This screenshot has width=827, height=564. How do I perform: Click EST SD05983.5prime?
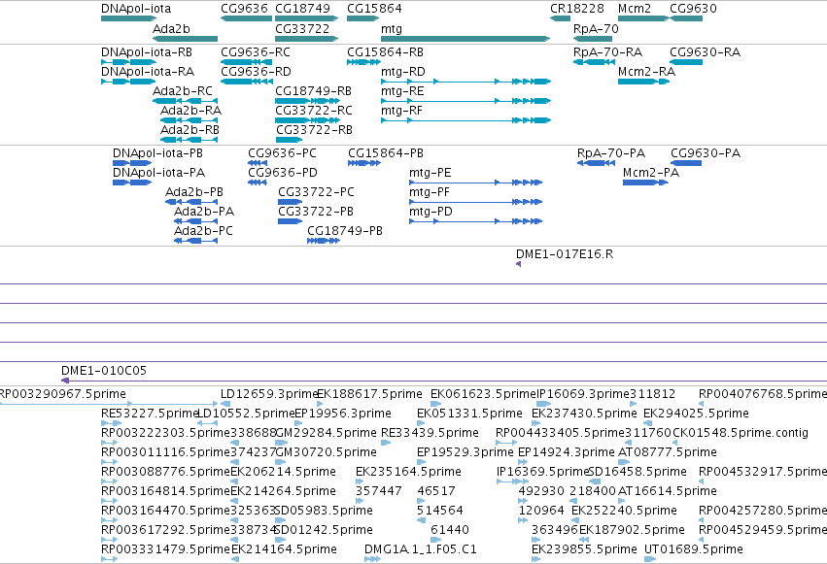coord(324,511)
